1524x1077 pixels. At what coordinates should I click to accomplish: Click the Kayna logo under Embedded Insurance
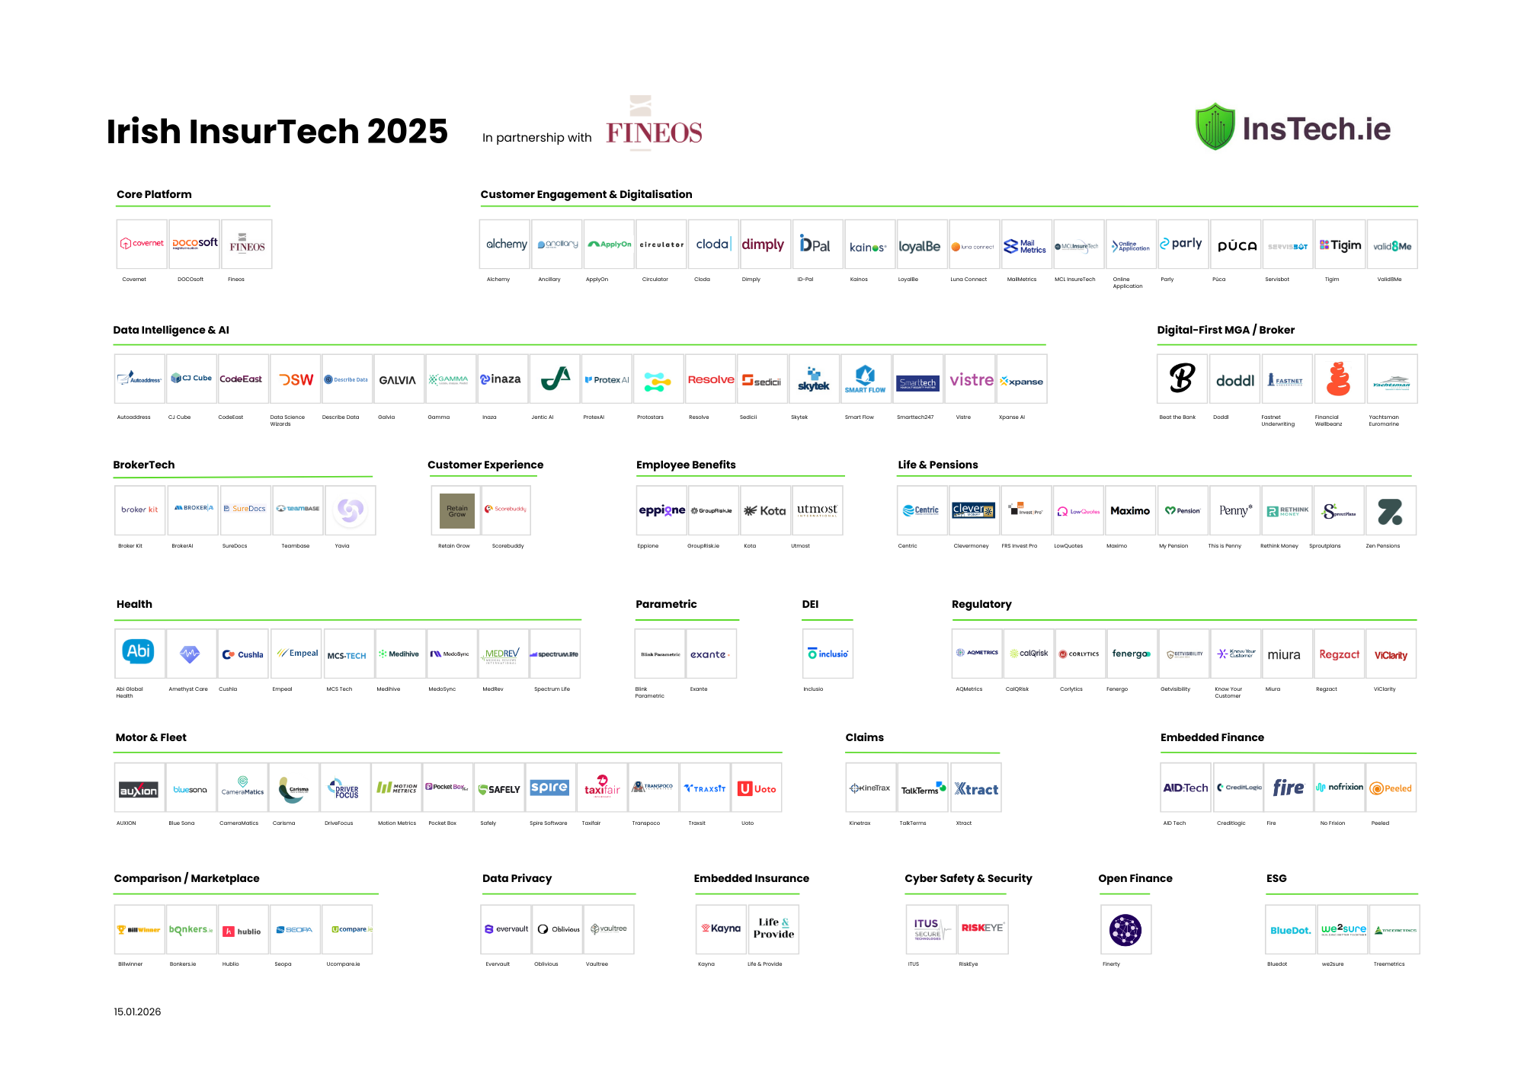721,928
